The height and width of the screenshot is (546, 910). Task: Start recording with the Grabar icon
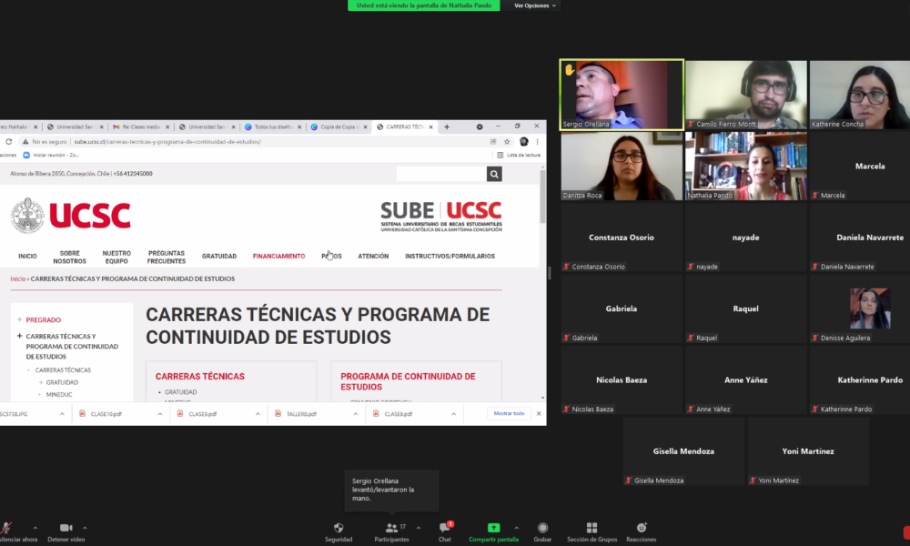(542, 528)
